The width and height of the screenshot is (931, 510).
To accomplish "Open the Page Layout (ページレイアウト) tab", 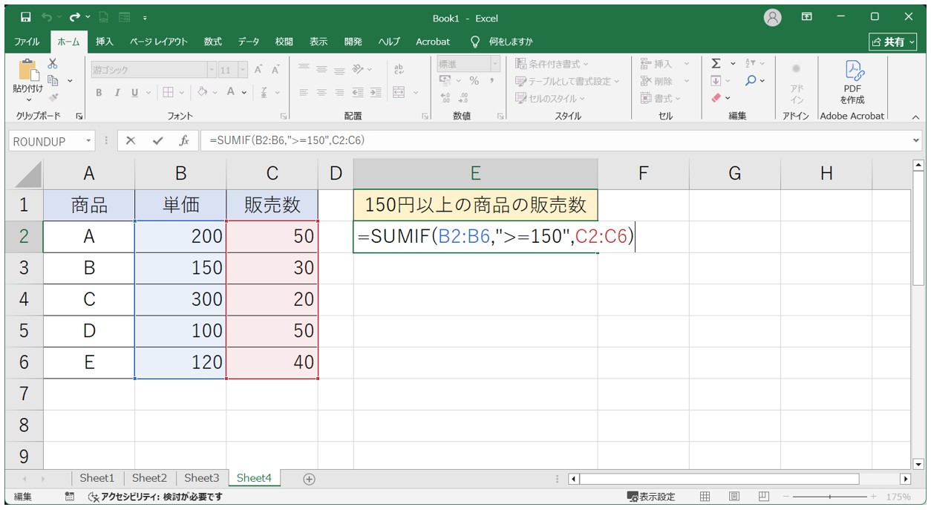I will coord(159,42).
